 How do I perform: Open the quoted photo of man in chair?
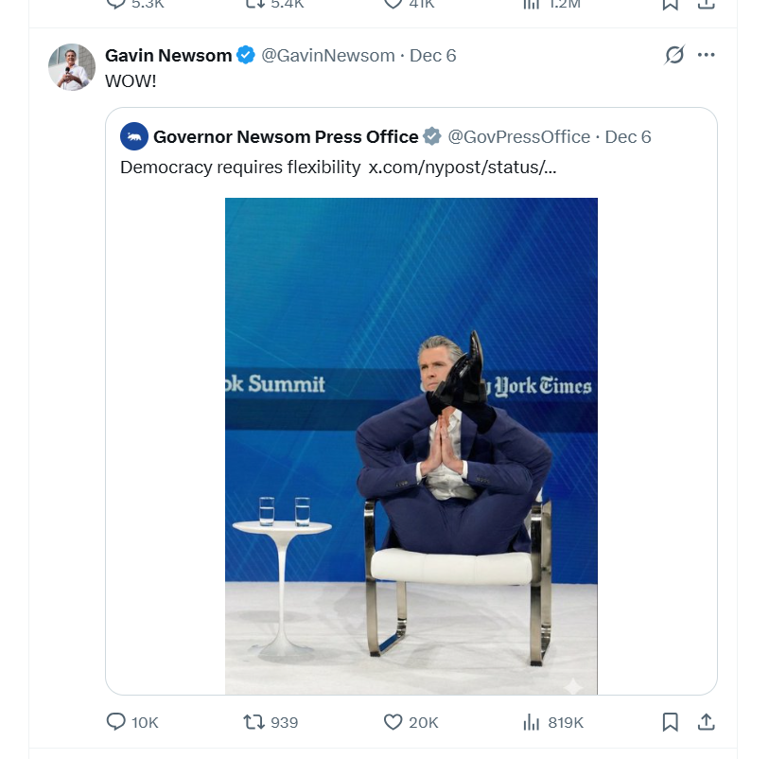[411, 445]
